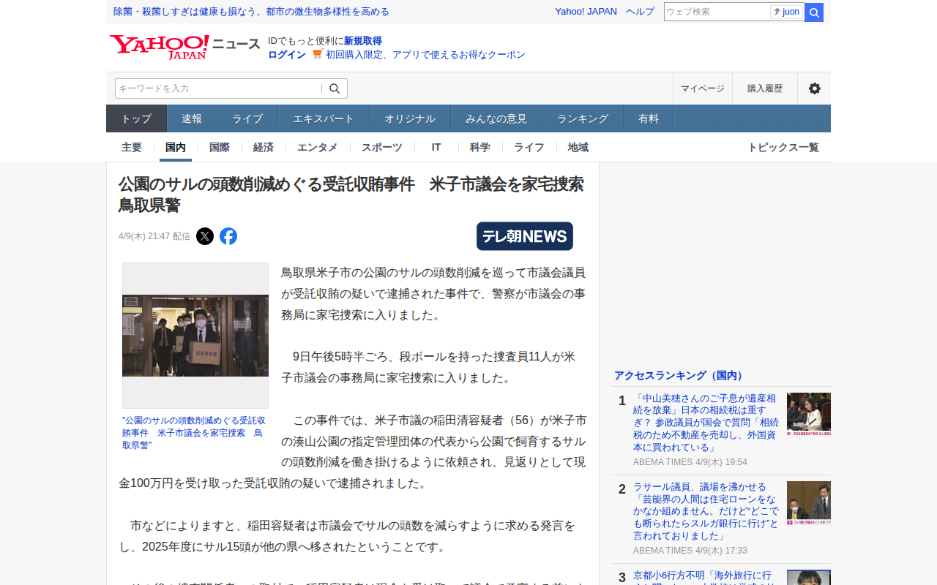The width and height of the screenshot is (937, 585).
Task: Open the article photo of investigators
Action: pos(195,336)
